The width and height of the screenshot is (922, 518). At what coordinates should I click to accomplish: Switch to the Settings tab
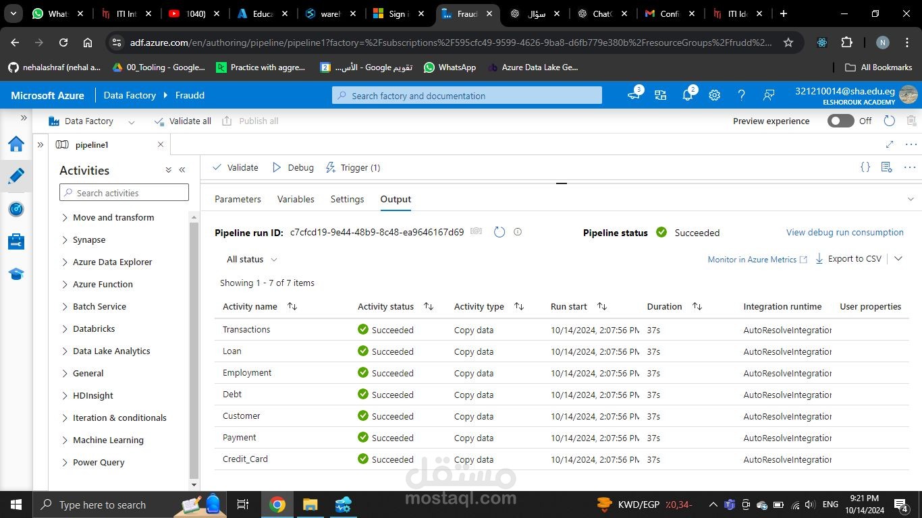347,199
